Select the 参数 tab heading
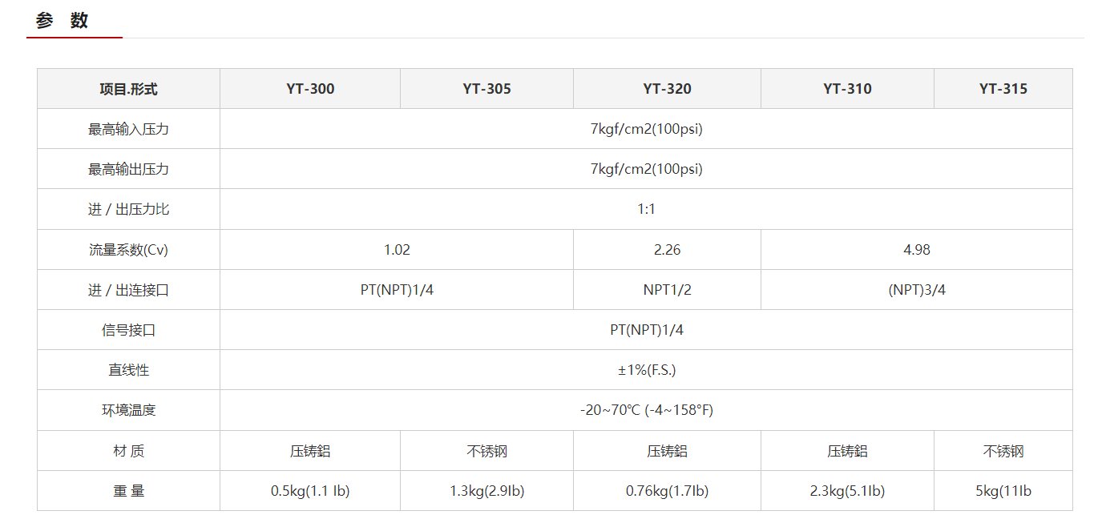Viewport: 1102px width, 523px height. tap(62, 21)
